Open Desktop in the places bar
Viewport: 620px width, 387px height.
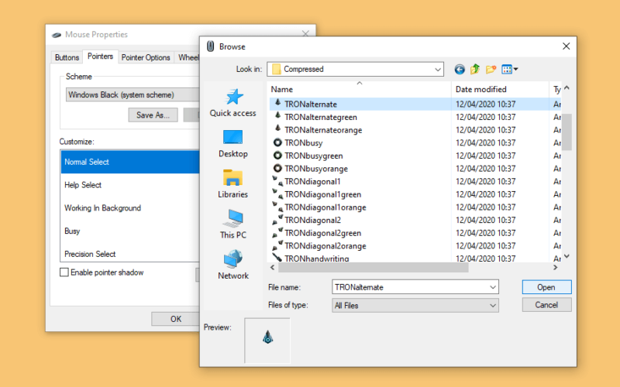click(233, 144)
